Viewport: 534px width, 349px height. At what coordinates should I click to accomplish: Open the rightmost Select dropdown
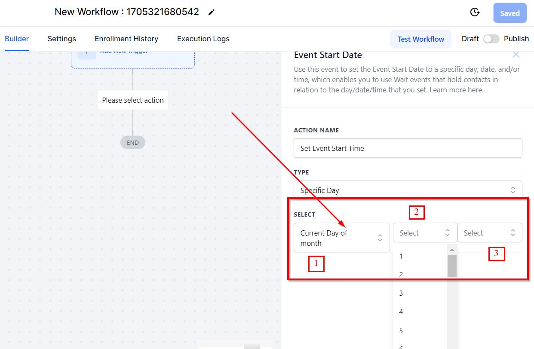pyautogui.click(x=490, y=233)
